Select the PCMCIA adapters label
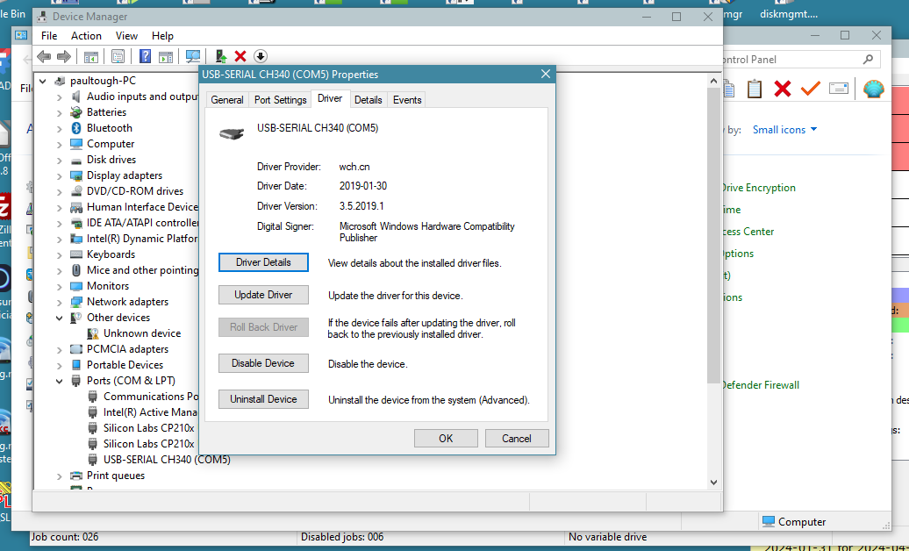 pyautogui.click(x=127, y=349)
